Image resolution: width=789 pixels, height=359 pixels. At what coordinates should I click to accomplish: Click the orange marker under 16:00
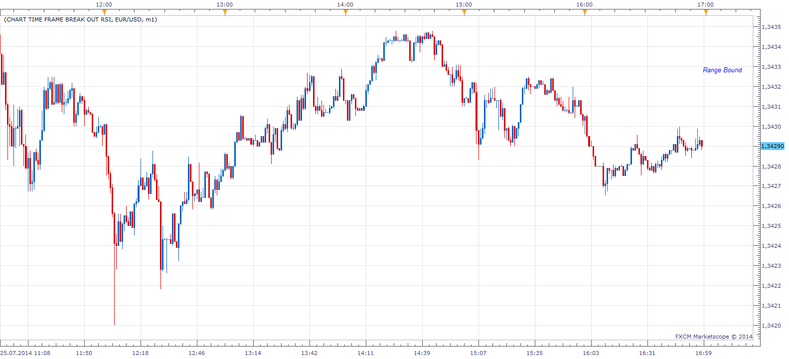[x=585, y=12]
